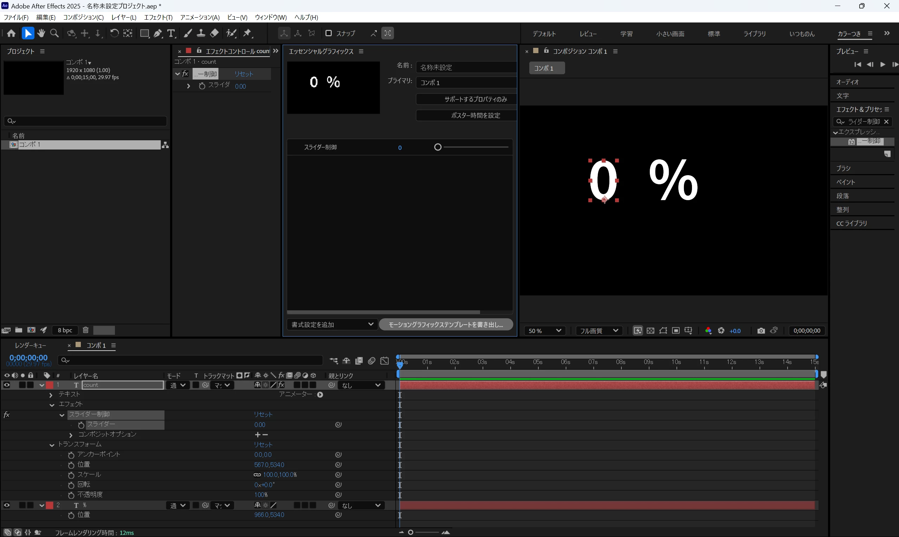Pick the Hand tool
Viewport: 899px width, 537px height.
coord(41,33)
